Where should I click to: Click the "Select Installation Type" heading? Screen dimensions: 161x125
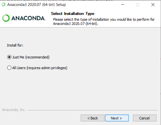pyautogui.click(x=73, y=13)
